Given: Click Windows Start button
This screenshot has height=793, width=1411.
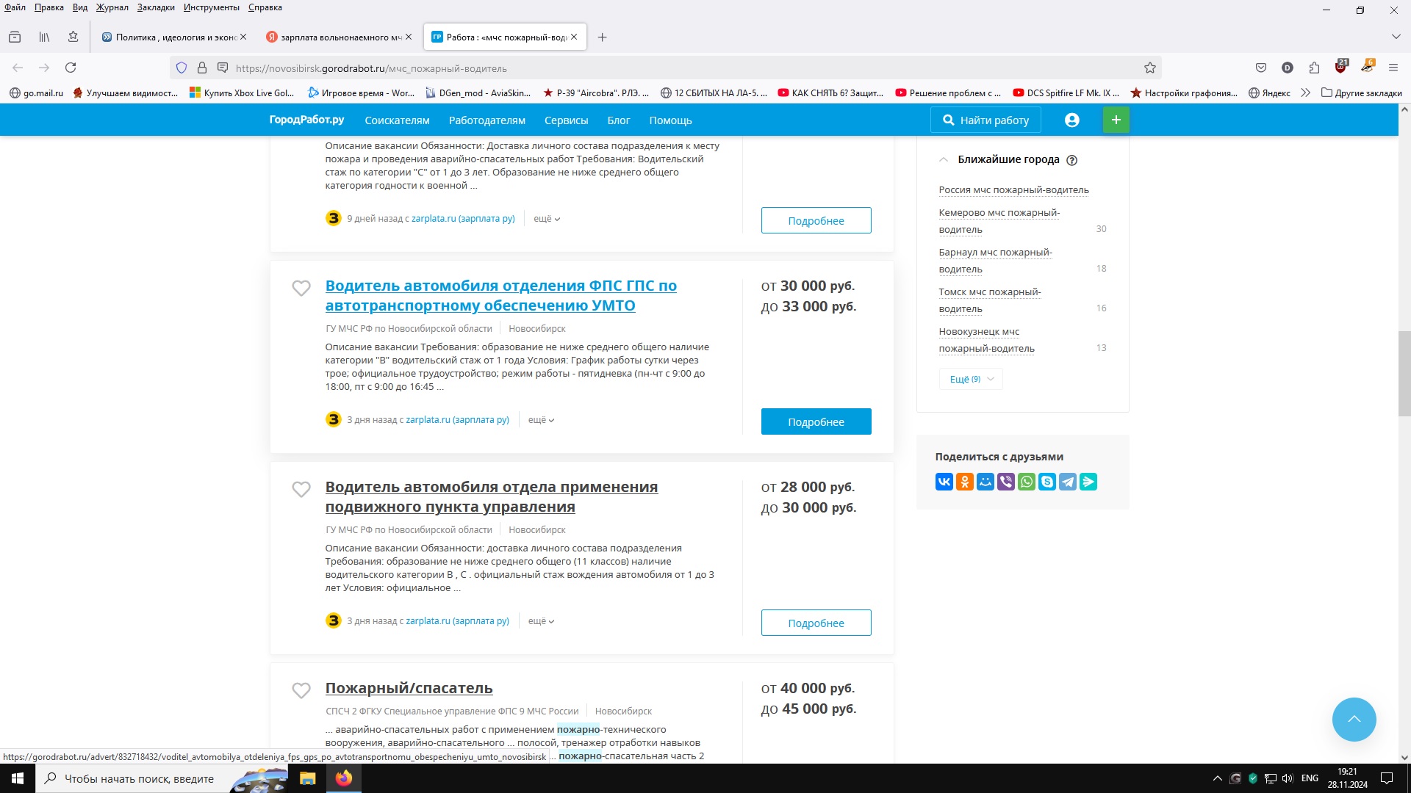Looking at the screenshot, I should tap(18, 778).
